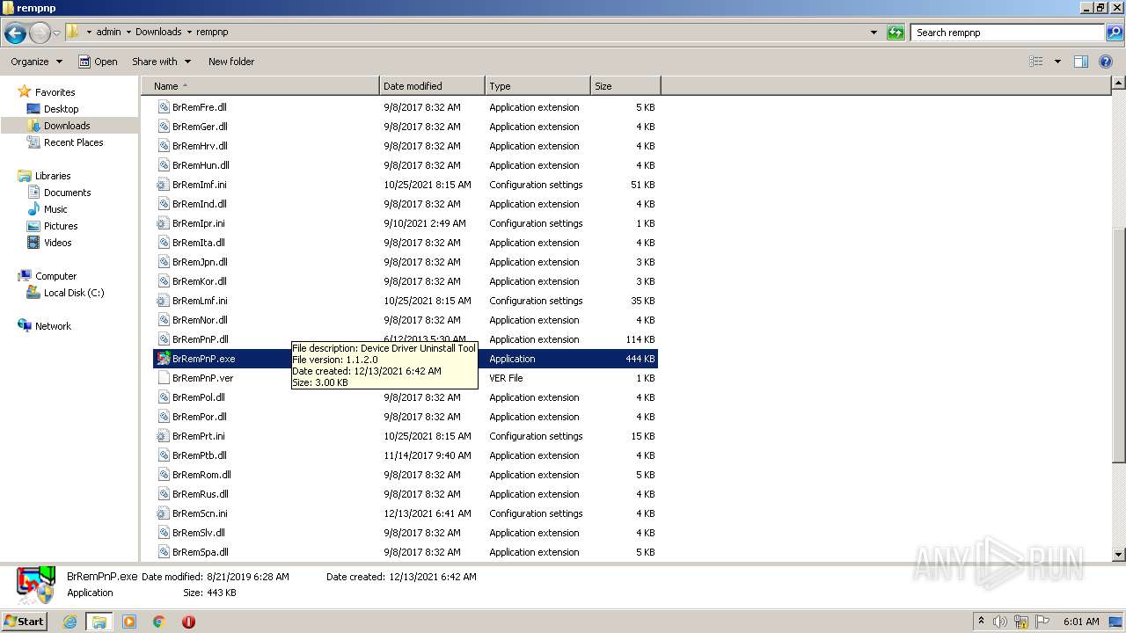Click the red Opera icon in the taskbar
Image resolution: width=1126 pixels, height=633 pixels.
(188, 622)
